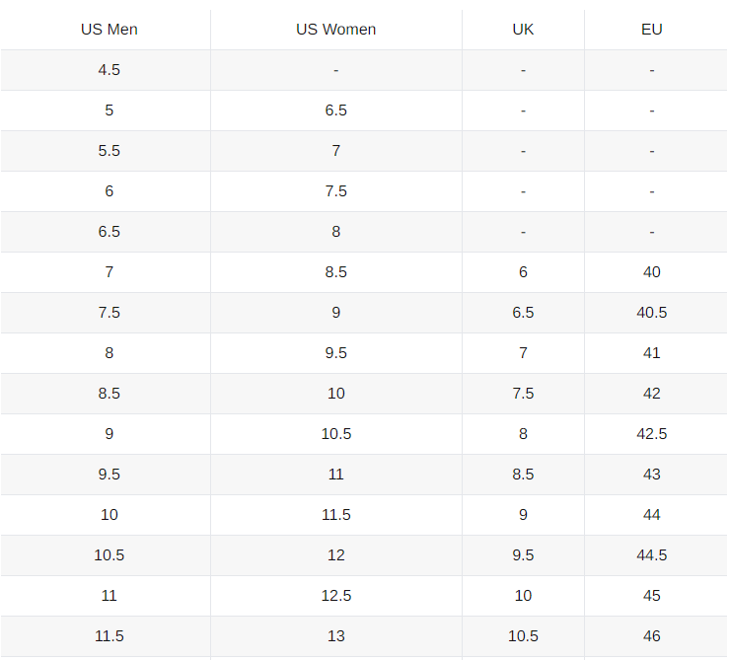Select EU size 44.5 cell
This screenshot has height=660, width=729.
(x=651, y=555)
